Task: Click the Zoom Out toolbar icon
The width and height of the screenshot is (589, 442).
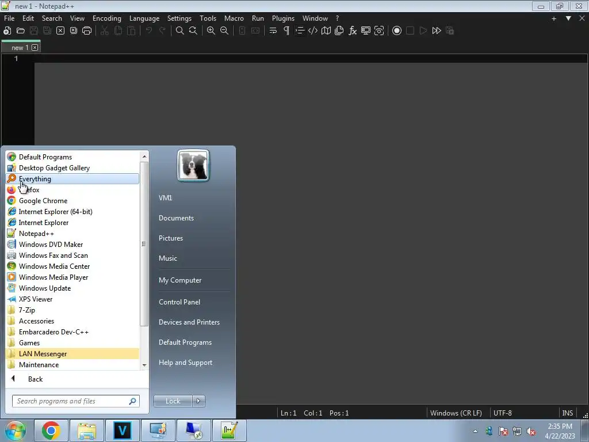Action: pos(224,31)
